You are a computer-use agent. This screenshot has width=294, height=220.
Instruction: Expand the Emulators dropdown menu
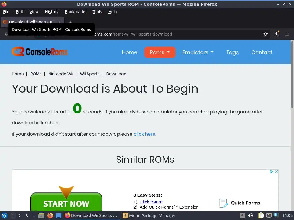click(198, 52)
